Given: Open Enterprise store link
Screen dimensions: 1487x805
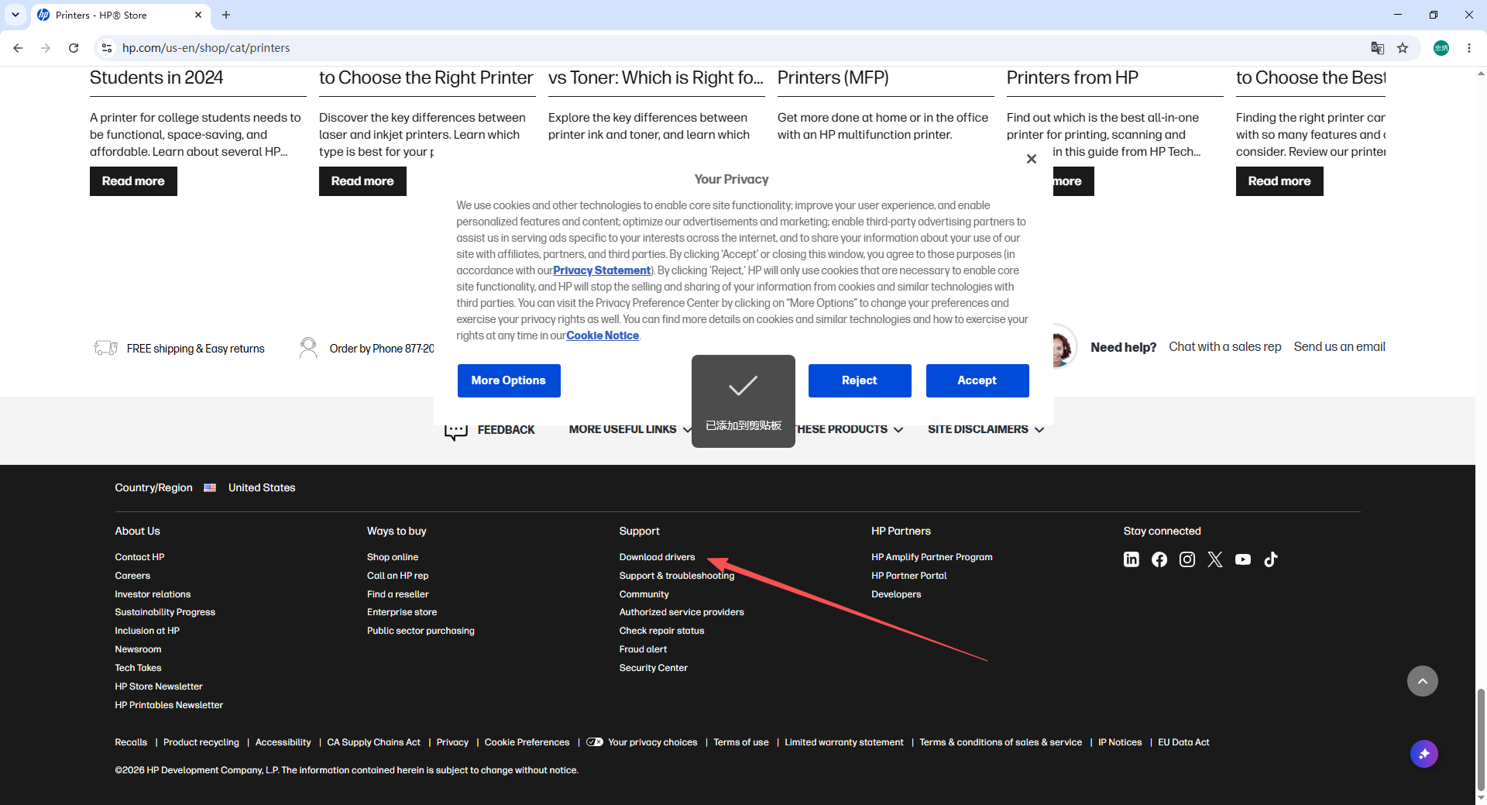Looking at the screenshot, I should coord(402,612).
